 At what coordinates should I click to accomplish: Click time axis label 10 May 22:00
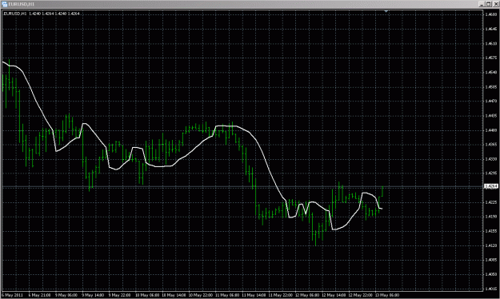(200, 295)
